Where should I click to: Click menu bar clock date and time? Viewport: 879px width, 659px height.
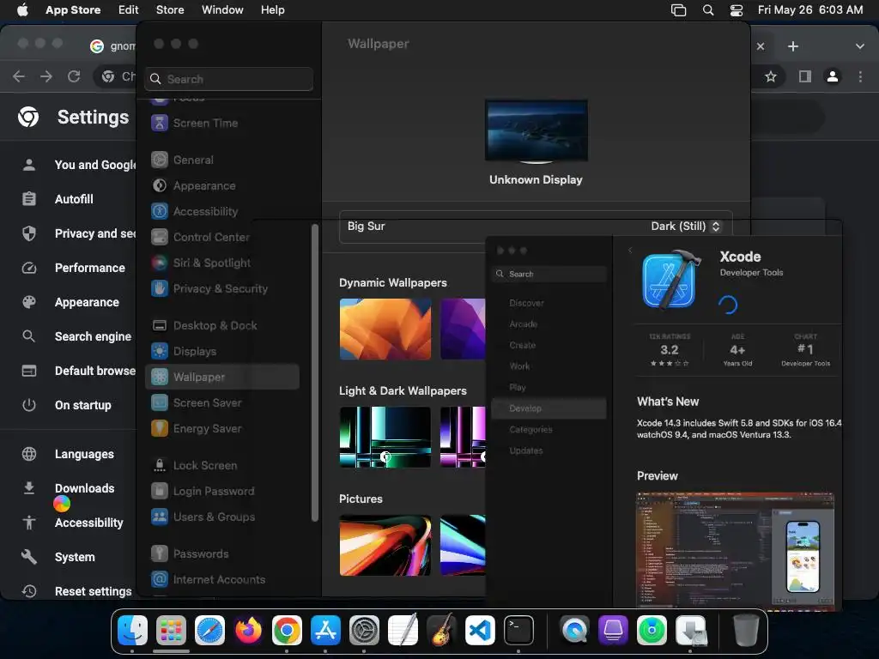coord(810,10)
